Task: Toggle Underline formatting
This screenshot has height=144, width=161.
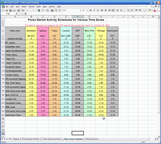Action: tap(98, 10)
